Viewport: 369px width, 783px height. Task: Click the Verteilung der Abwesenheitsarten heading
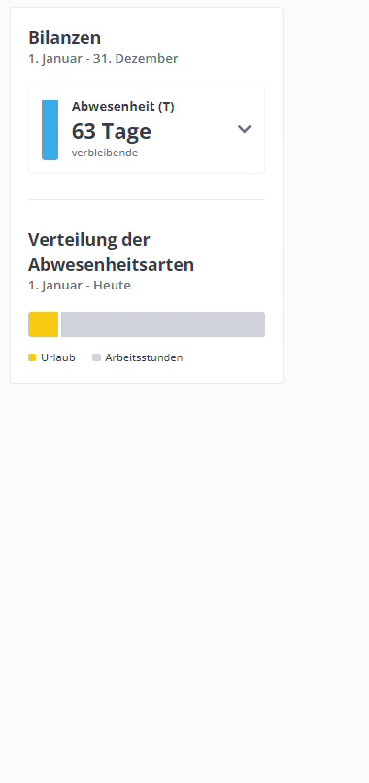[x=111, y=253]
